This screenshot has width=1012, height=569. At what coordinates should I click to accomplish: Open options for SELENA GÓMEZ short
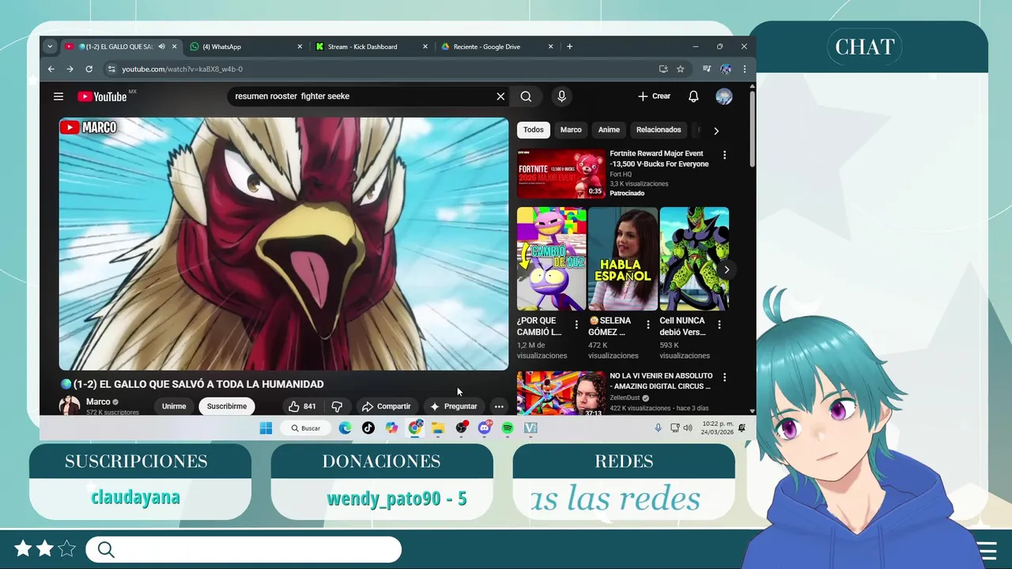[648, 325]
